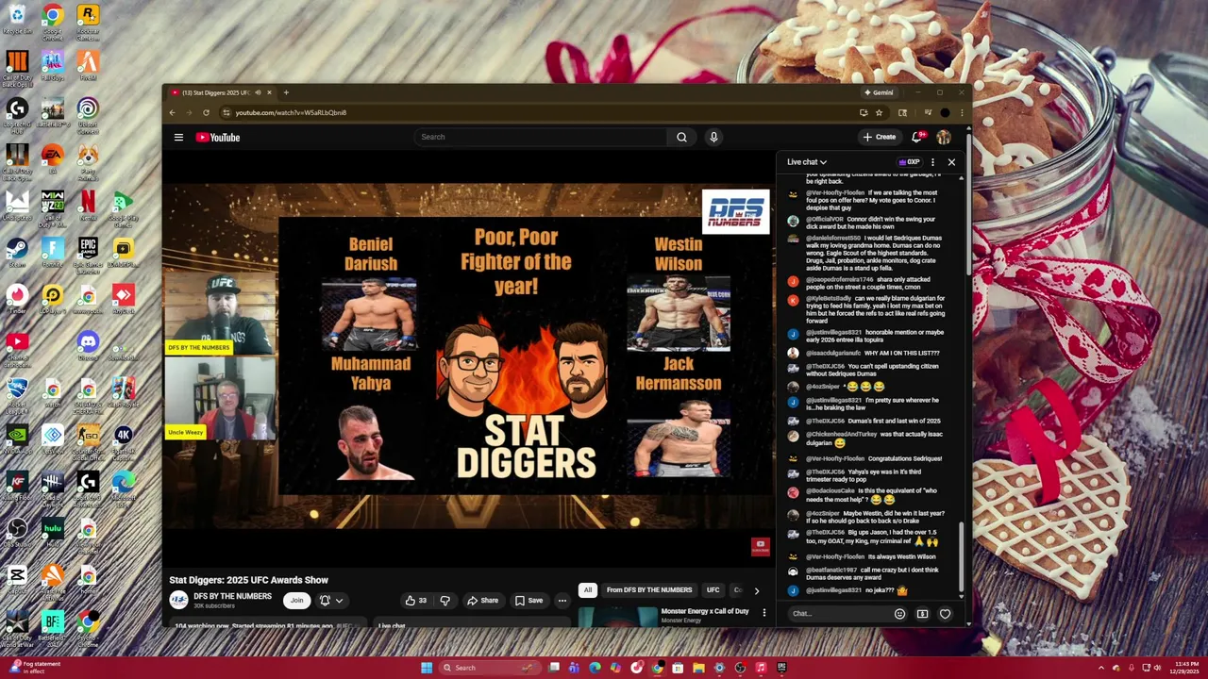
Task: Click the Chrome address bar URL
Action: [x=291, y=112]
